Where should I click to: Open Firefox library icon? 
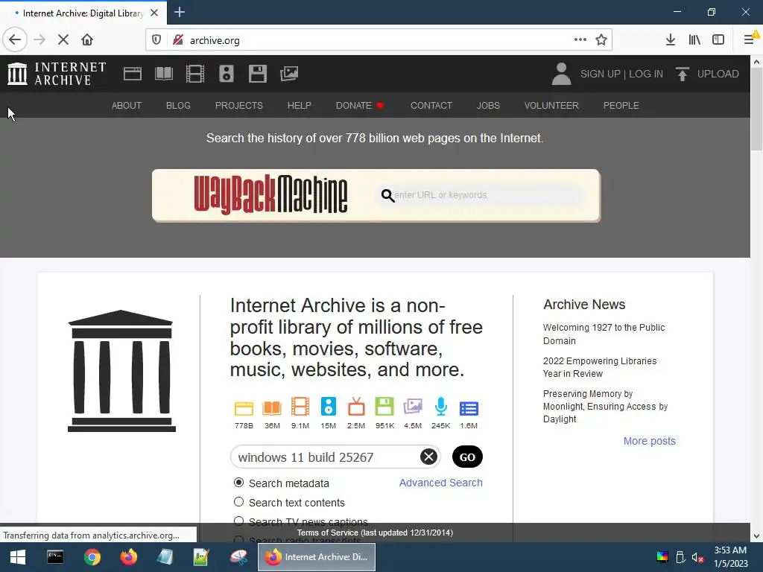(x=694, y=40)
